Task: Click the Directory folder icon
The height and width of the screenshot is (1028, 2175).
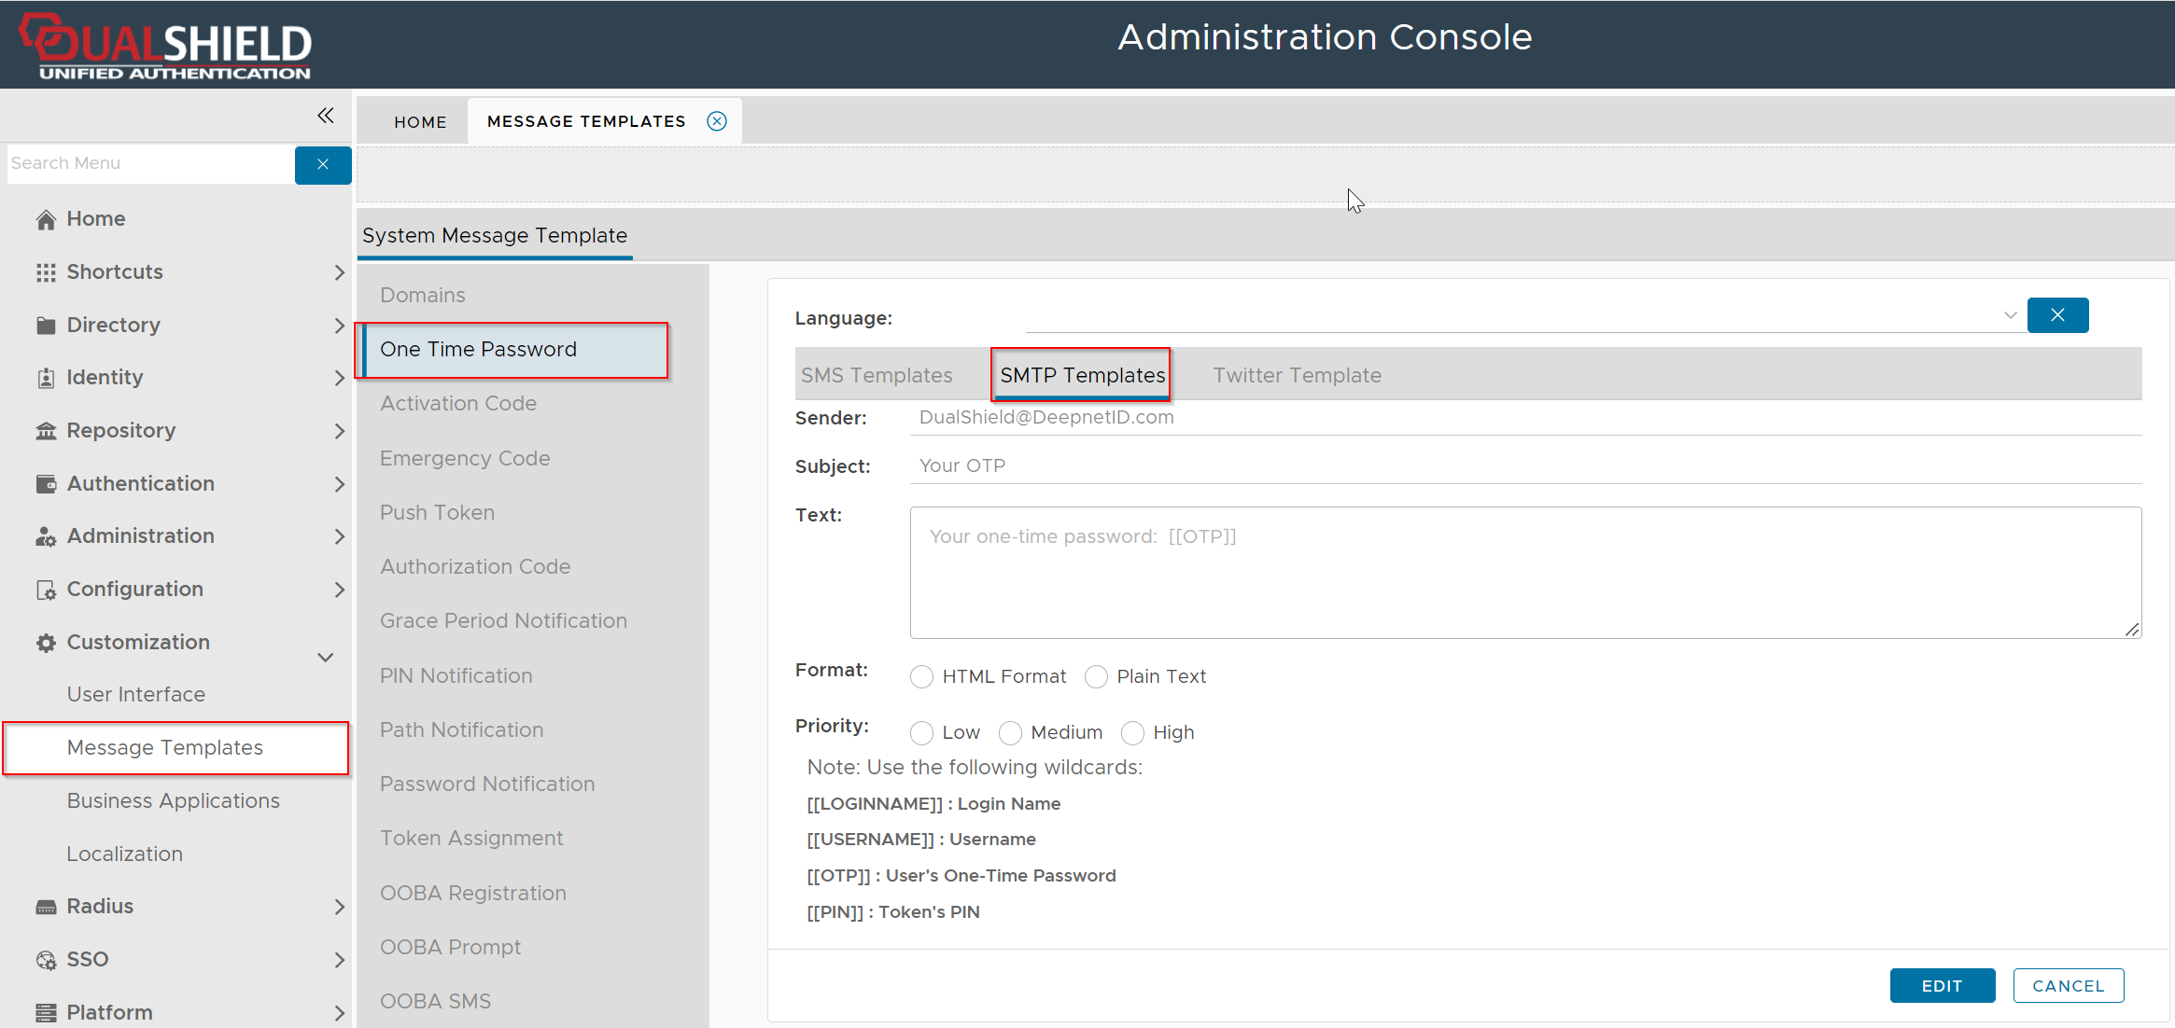Action: [x=46, y=326]
